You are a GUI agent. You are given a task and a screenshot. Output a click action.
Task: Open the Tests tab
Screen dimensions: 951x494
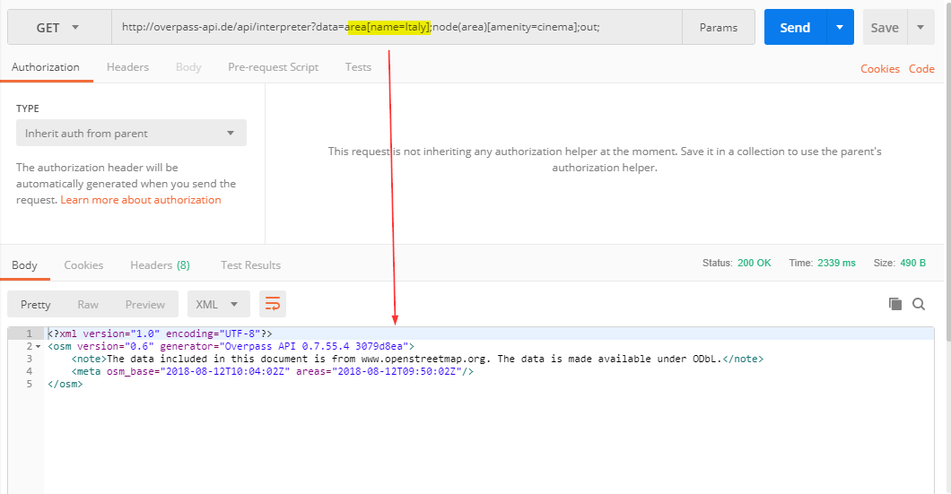(358, 67)
